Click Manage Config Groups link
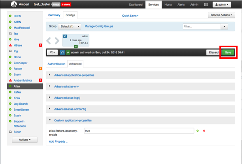The image size is (242, 164). [99, 26]
